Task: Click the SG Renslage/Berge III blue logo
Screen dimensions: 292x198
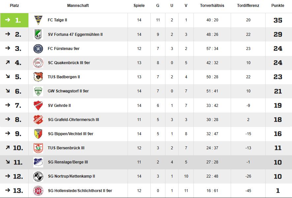Action: pos(38,162)
